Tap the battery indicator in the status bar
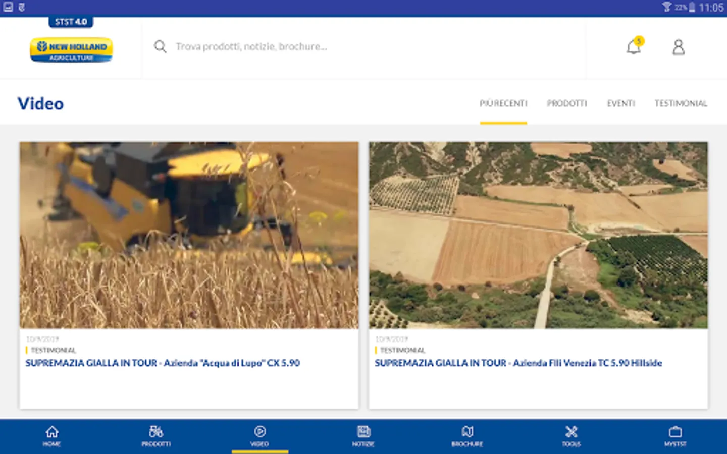727x454 pixels. (692, 8)
